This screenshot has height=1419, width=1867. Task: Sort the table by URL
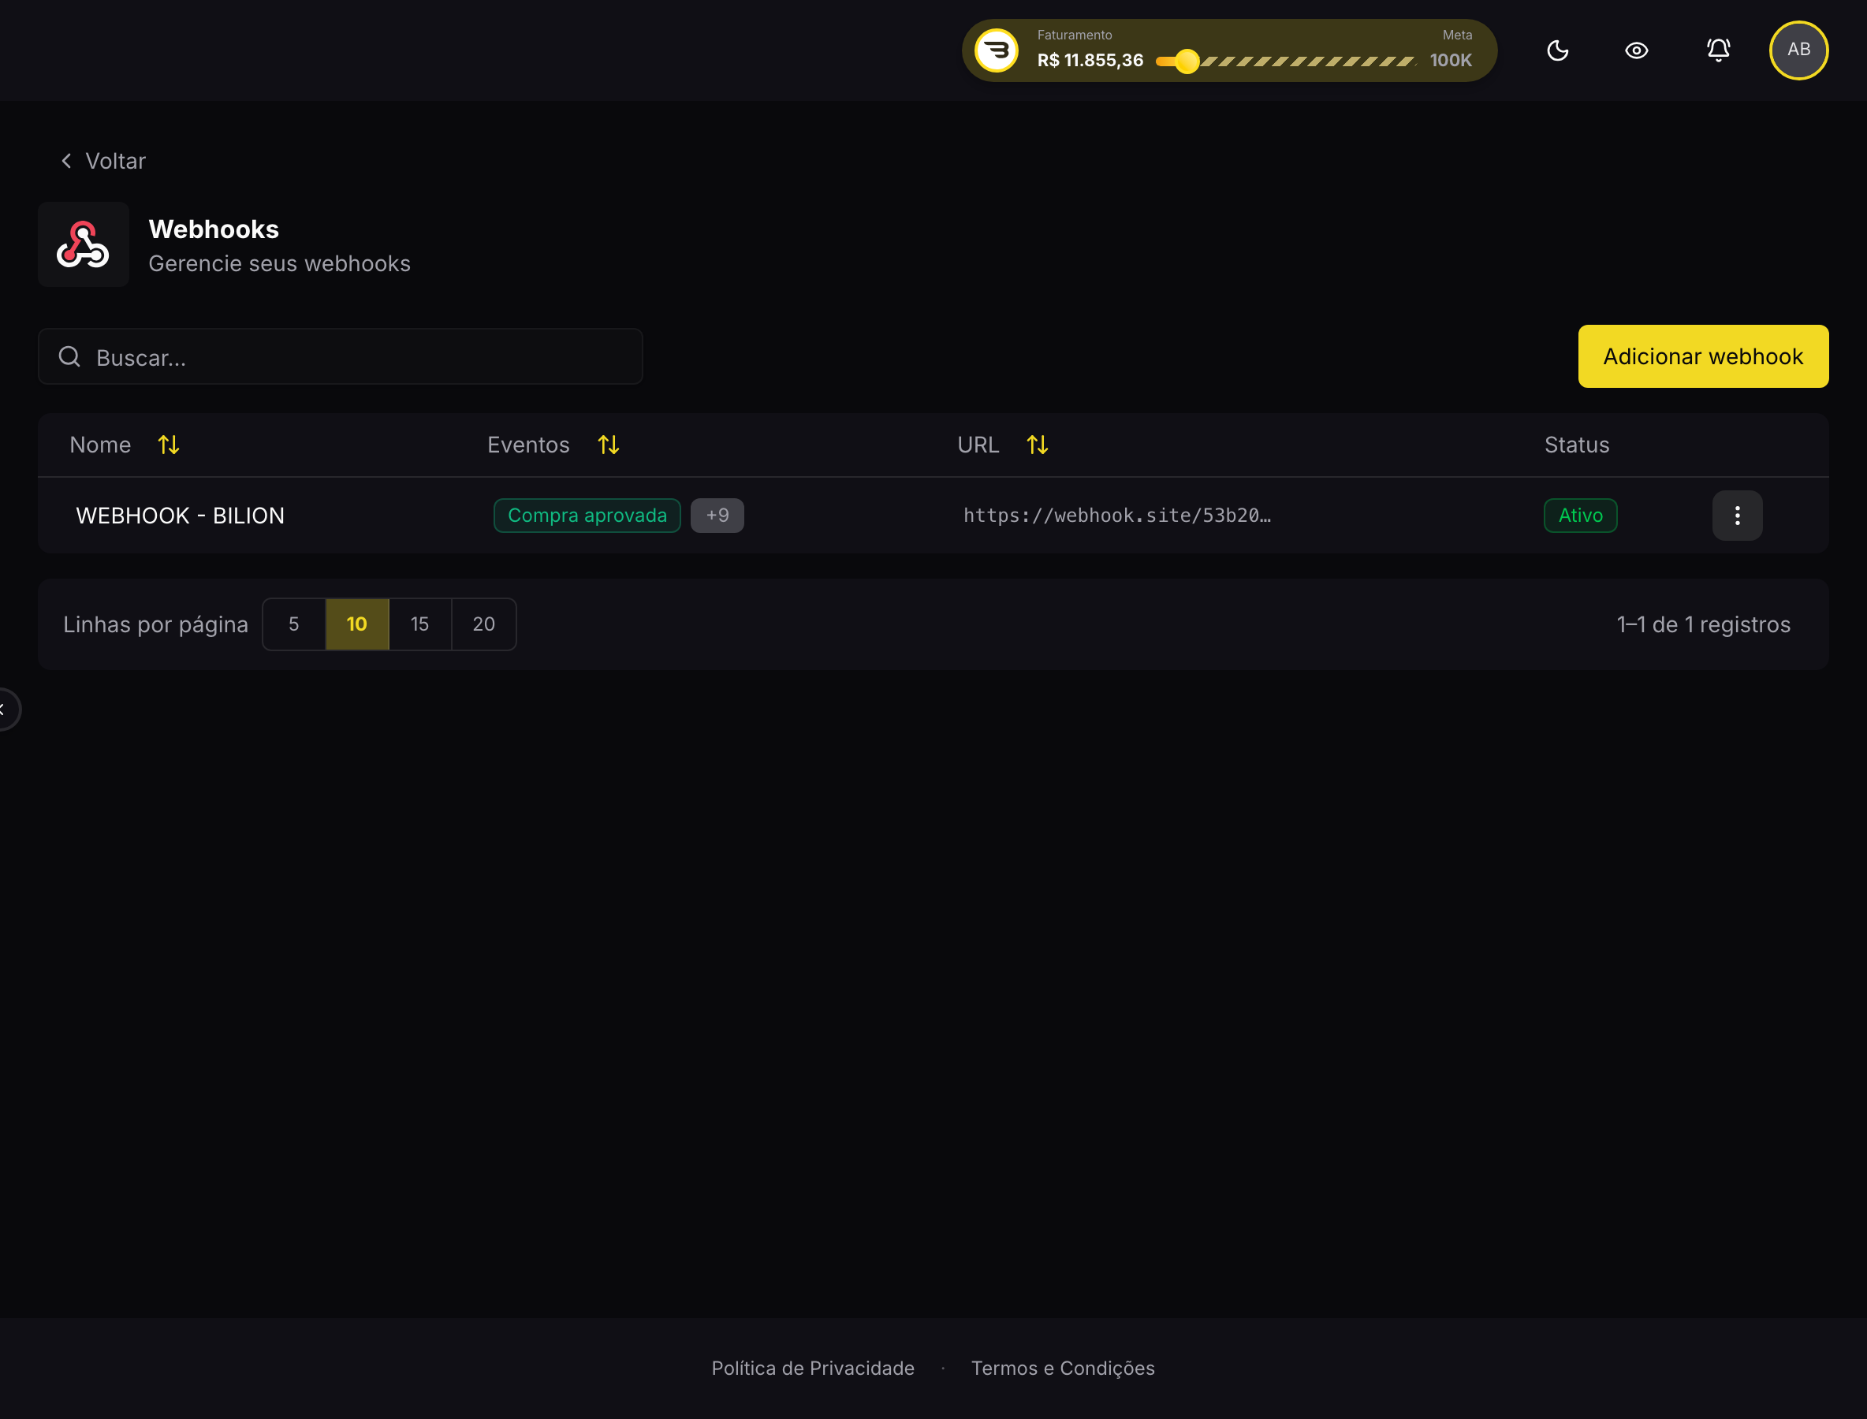[1038, 445]
